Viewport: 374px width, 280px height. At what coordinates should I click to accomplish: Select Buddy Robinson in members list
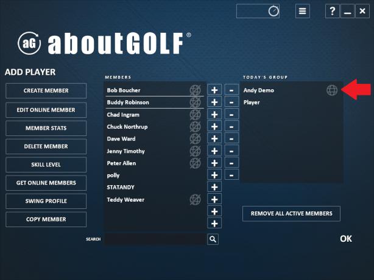point(155,102)
